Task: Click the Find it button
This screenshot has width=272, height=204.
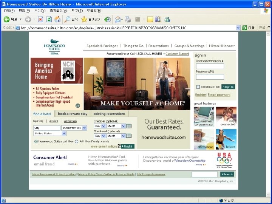Action: tap(128, 147)
